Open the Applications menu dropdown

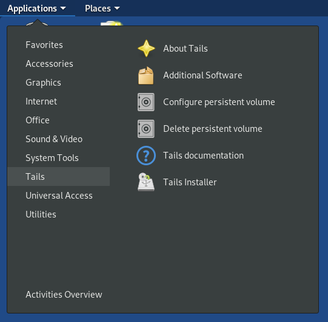pos(37,9)
